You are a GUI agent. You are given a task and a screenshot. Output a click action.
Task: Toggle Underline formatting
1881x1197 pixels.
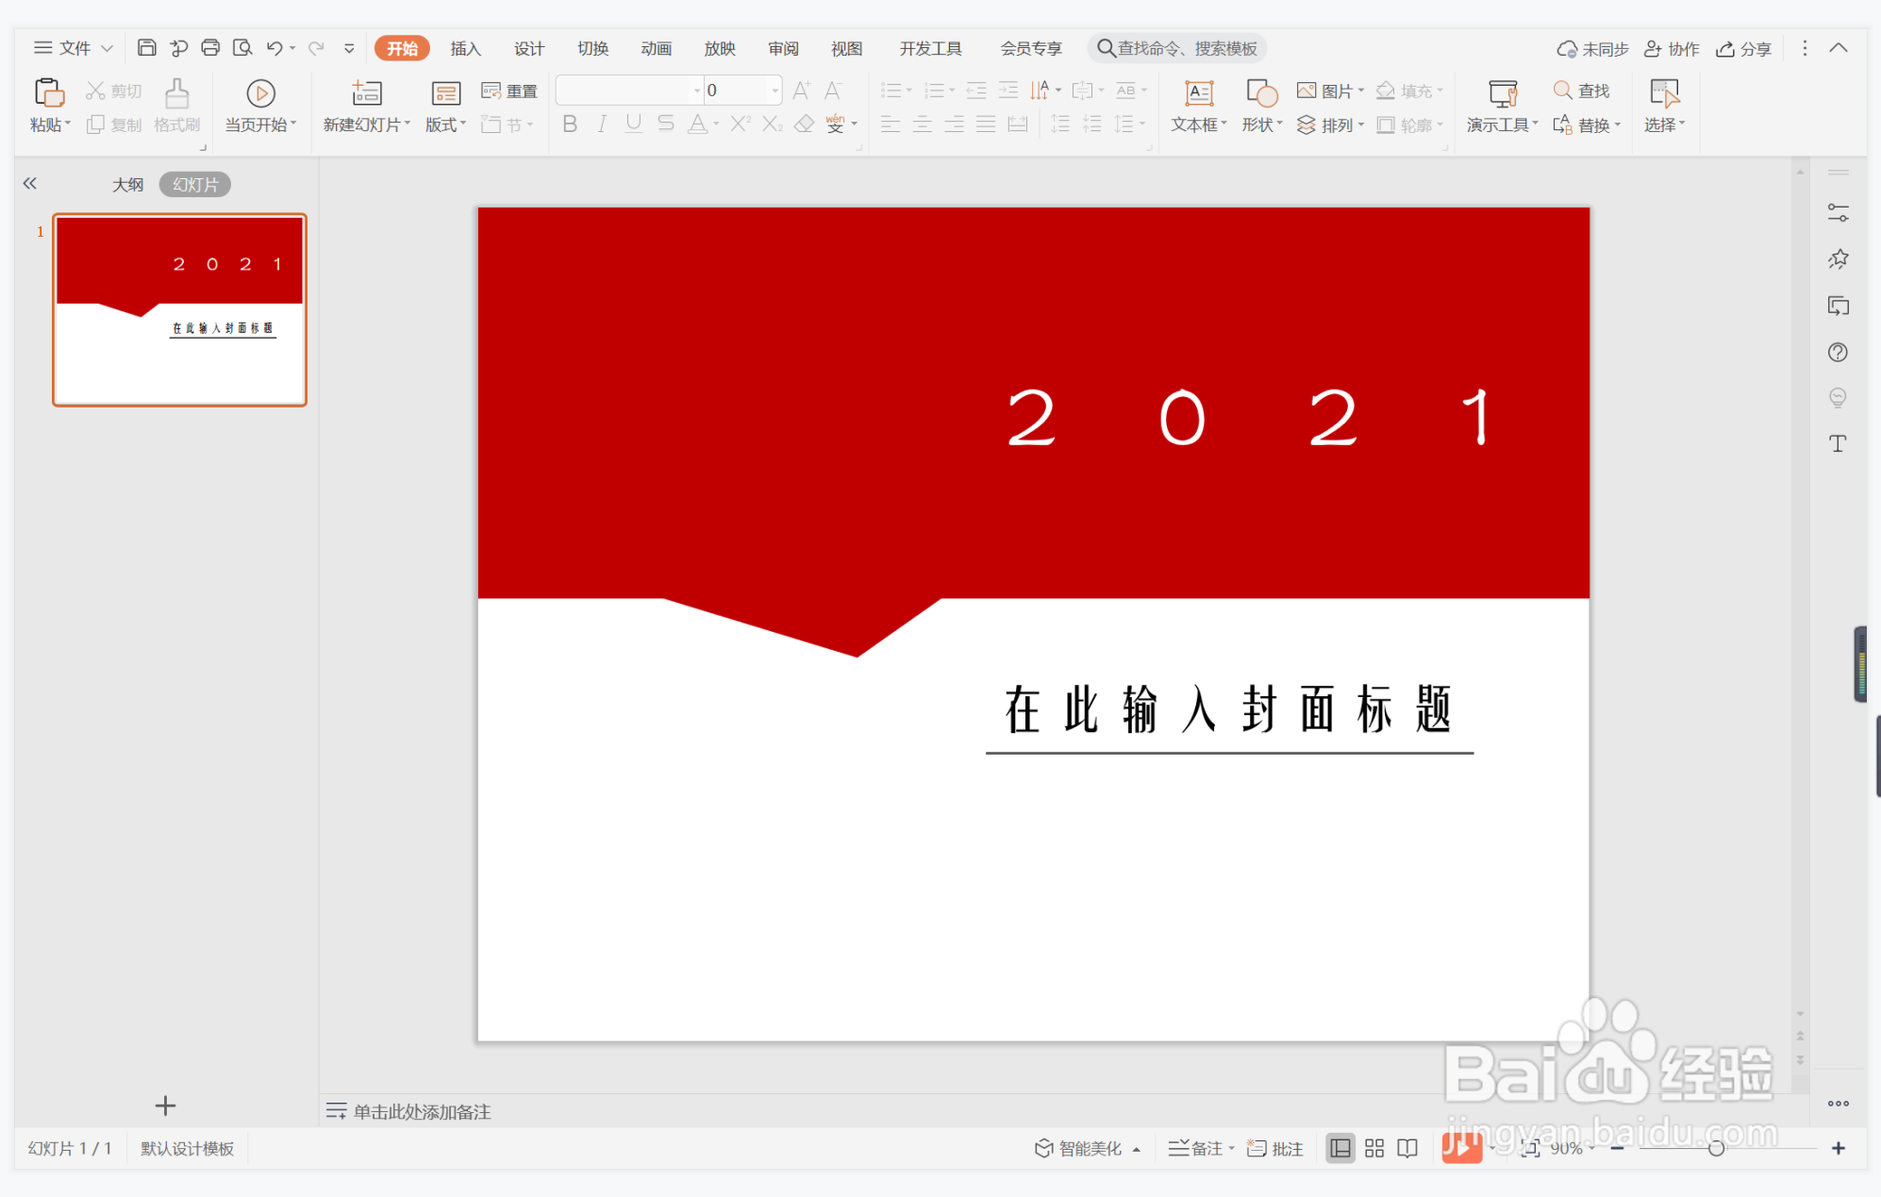point(633,125)
